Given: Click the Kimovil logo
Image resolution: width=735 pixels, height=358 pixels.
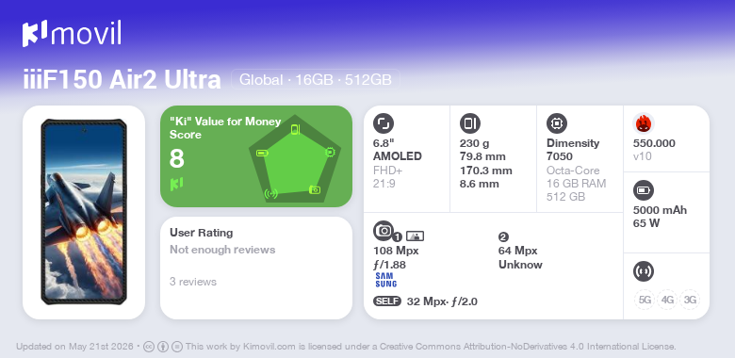Looking at the screenshot, I should pyautogui.click(x=72, y=34).
